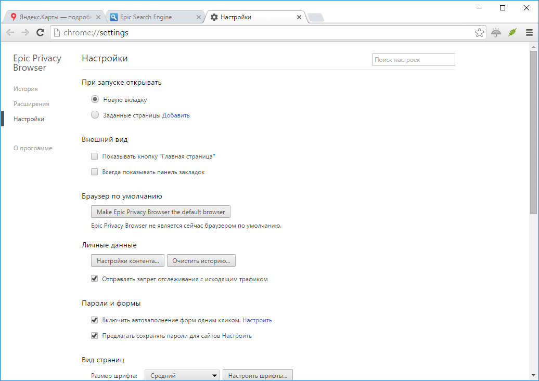
Task: Click the Размер шрифта: label
Action: (114, 376)
